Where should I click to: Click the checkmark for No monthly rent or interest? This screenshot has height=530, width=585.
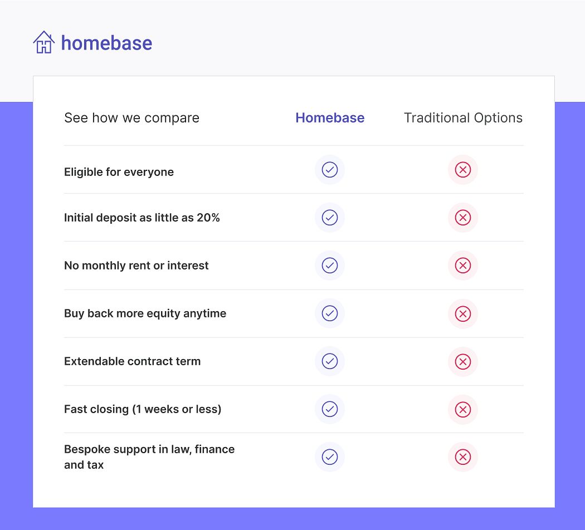coord(330,266)
